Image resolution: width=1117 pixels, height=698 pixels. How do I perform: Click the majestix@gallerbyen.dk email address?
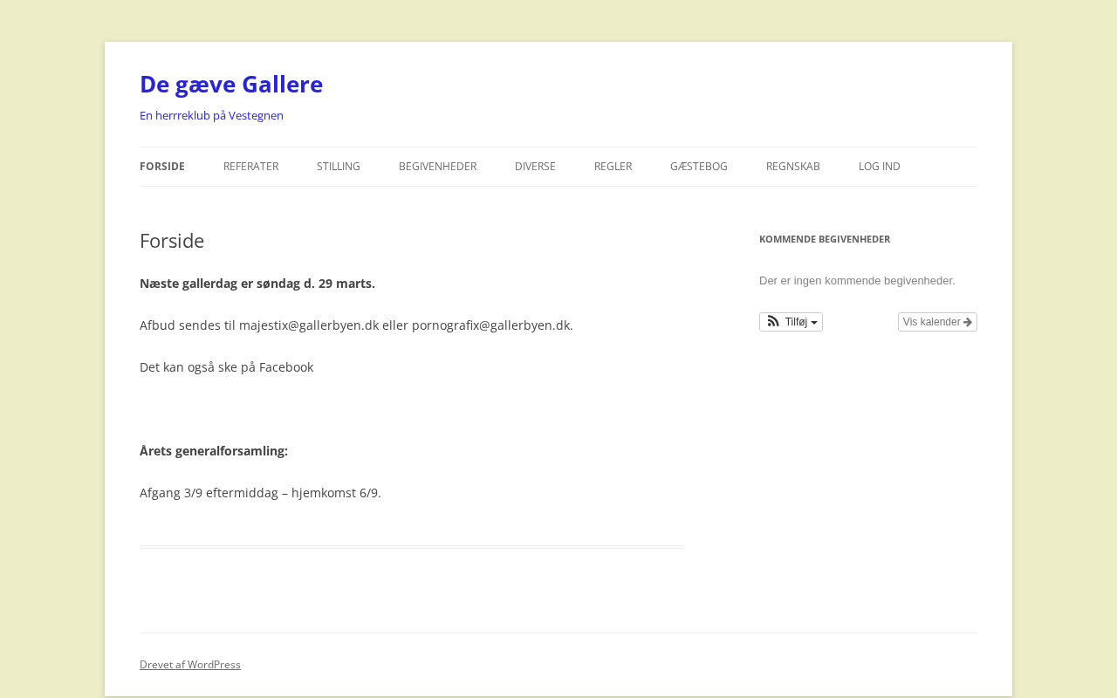point(309,325)
